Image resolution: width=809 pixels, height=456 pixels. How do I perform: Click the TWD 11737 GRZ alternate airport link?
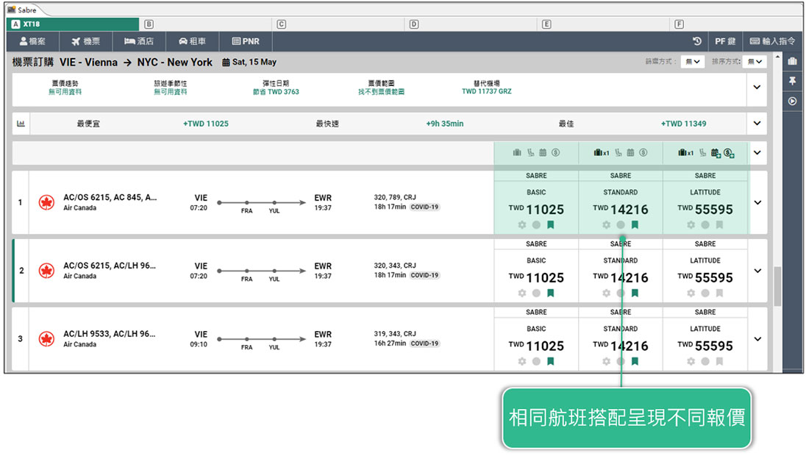[x=487, y=91]
